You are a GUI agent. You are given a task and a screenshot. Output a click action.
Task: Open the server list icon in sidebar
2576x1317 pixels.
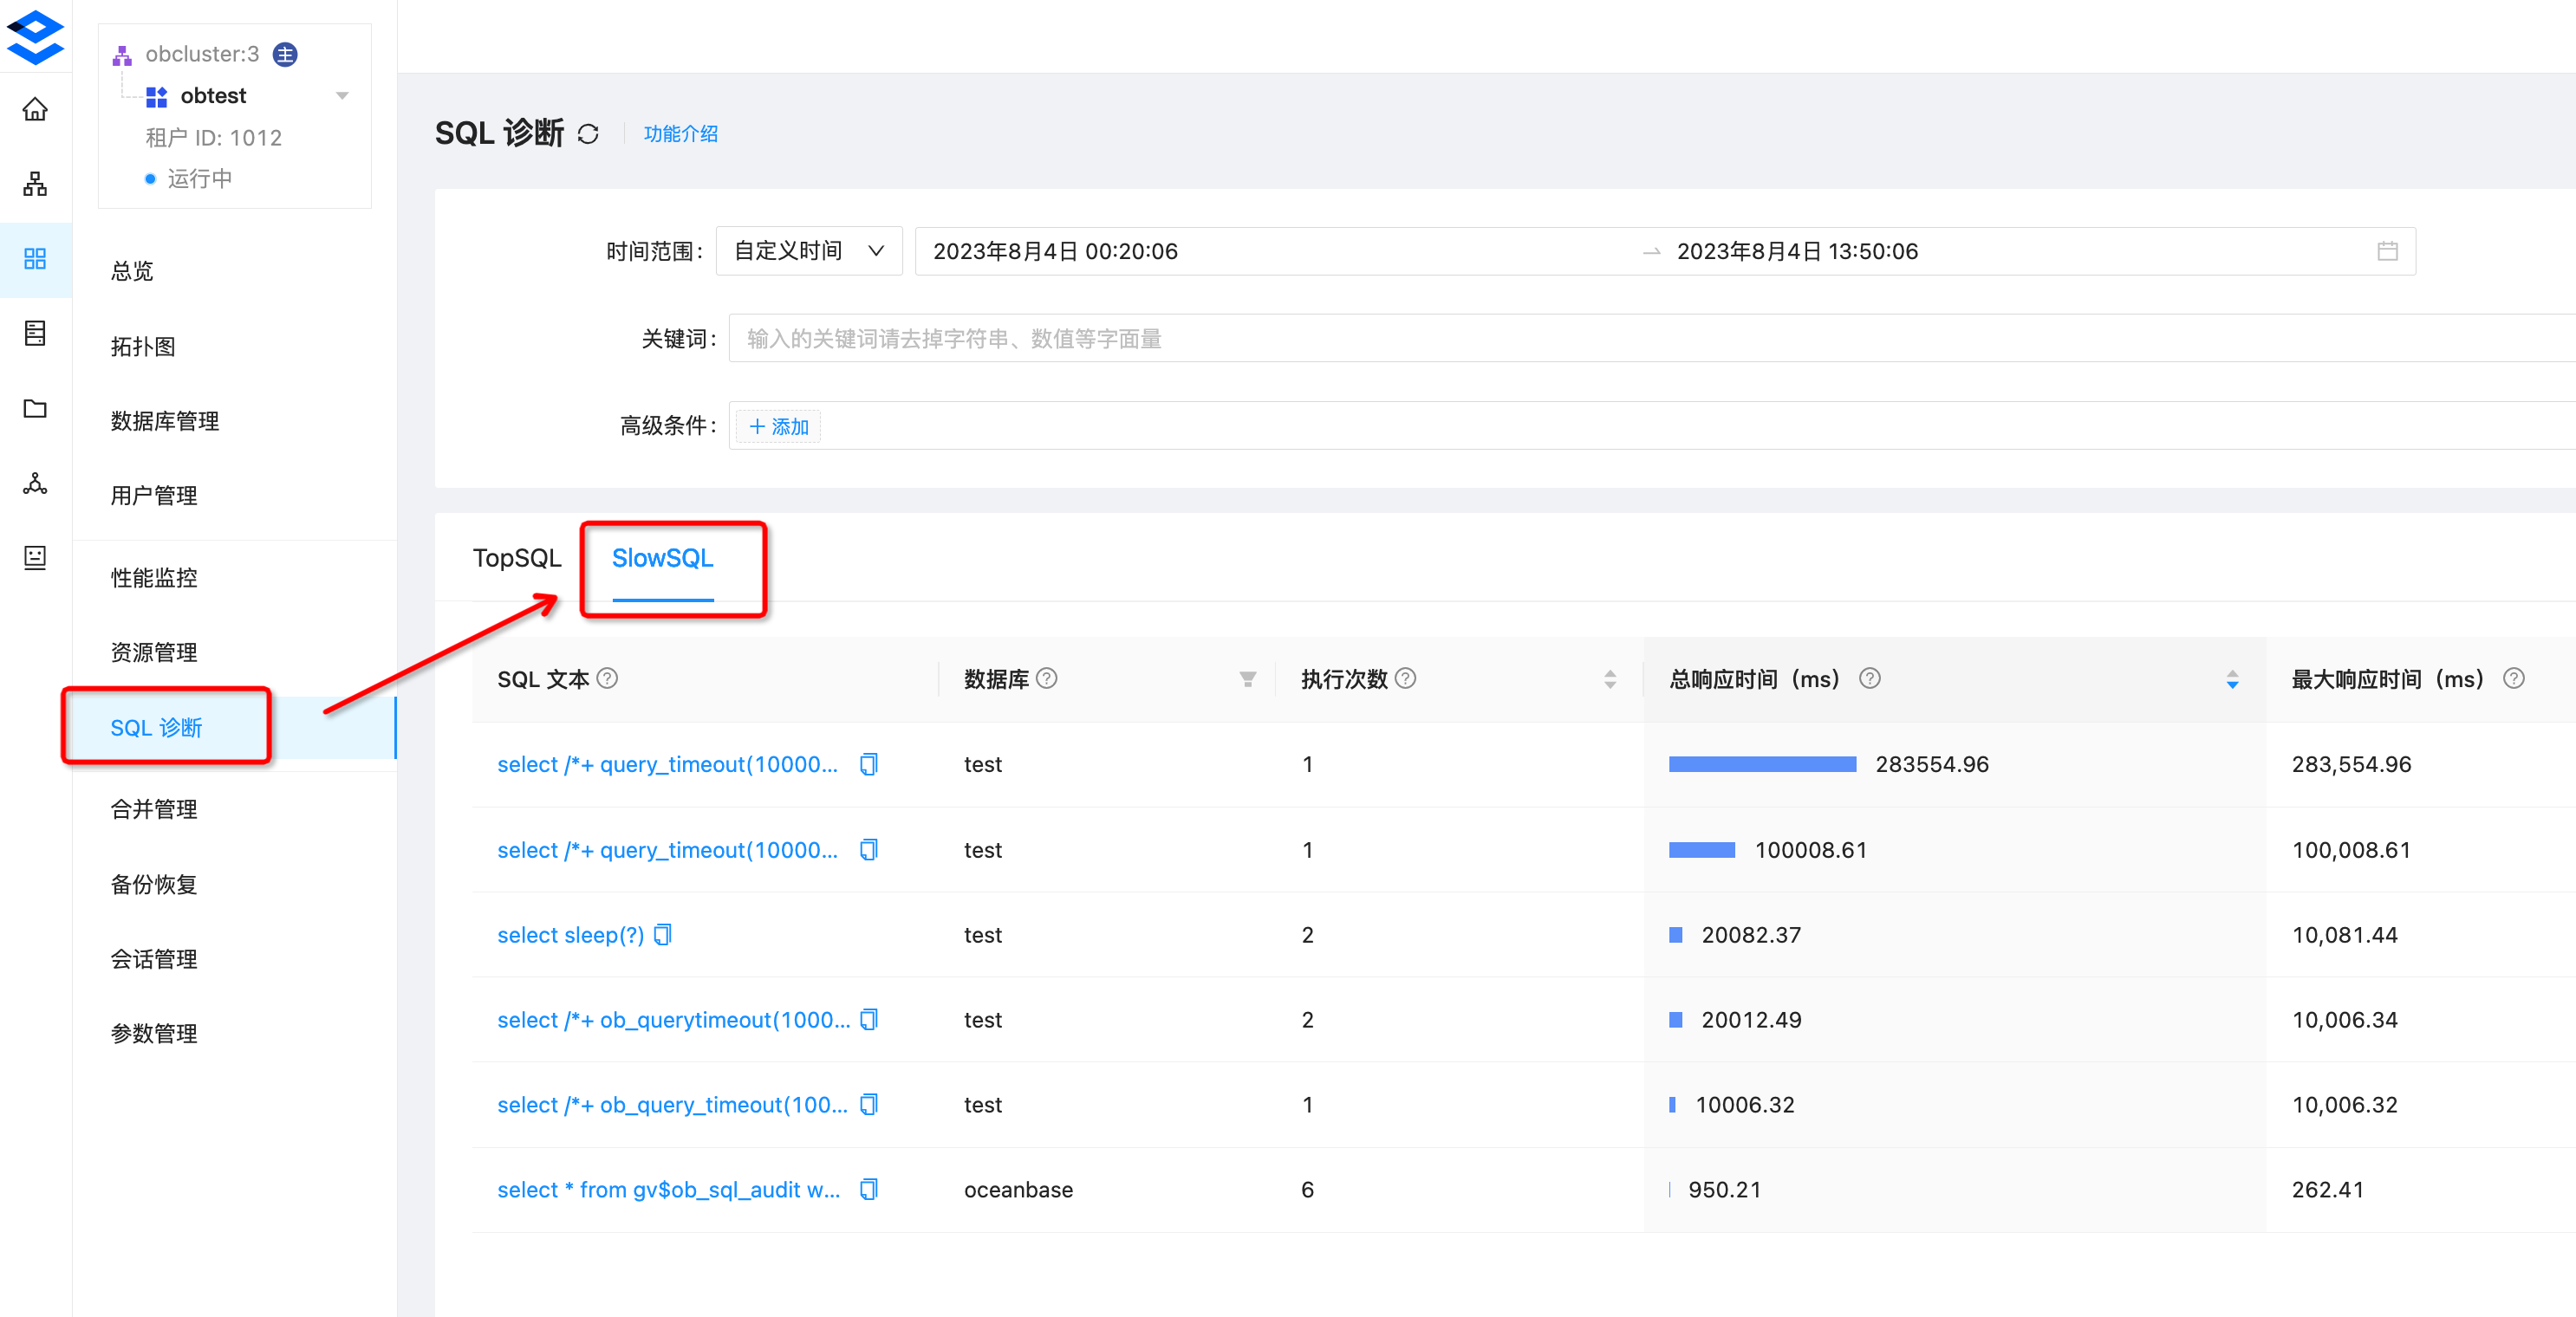(x=35, y=333)
